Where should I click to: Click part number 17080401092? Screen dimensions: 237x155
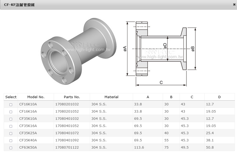tap(67, 140)
